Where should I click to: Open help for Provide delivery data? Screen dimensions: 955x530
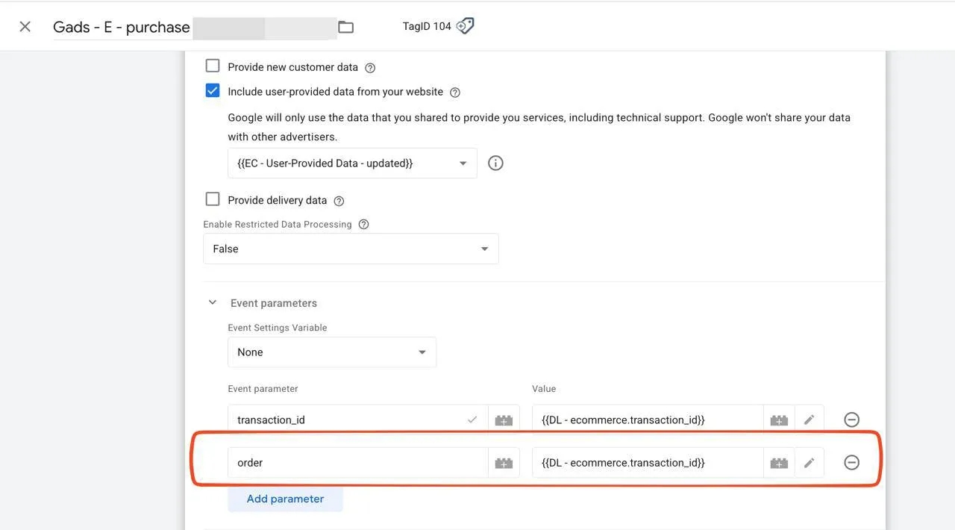point(339,201)
